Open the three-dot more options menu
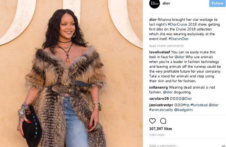This screenshot has height=147, width=226. (223, 146)
